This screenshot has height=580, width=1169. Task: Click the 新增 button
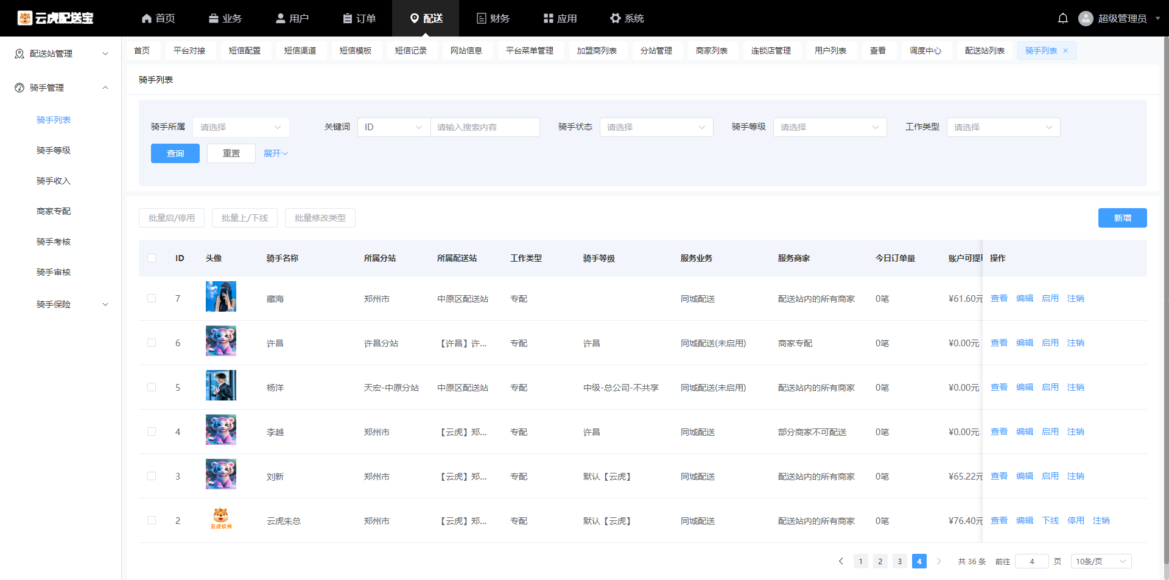1122,218
